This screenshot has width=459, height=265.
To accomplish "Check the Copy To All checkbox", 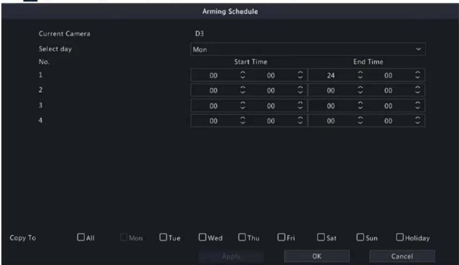I will [81, 237].
